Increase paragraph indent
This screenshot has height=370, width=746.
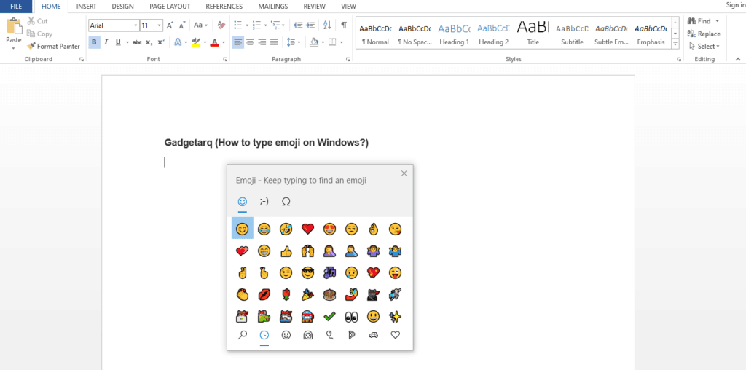pos(310,25)
